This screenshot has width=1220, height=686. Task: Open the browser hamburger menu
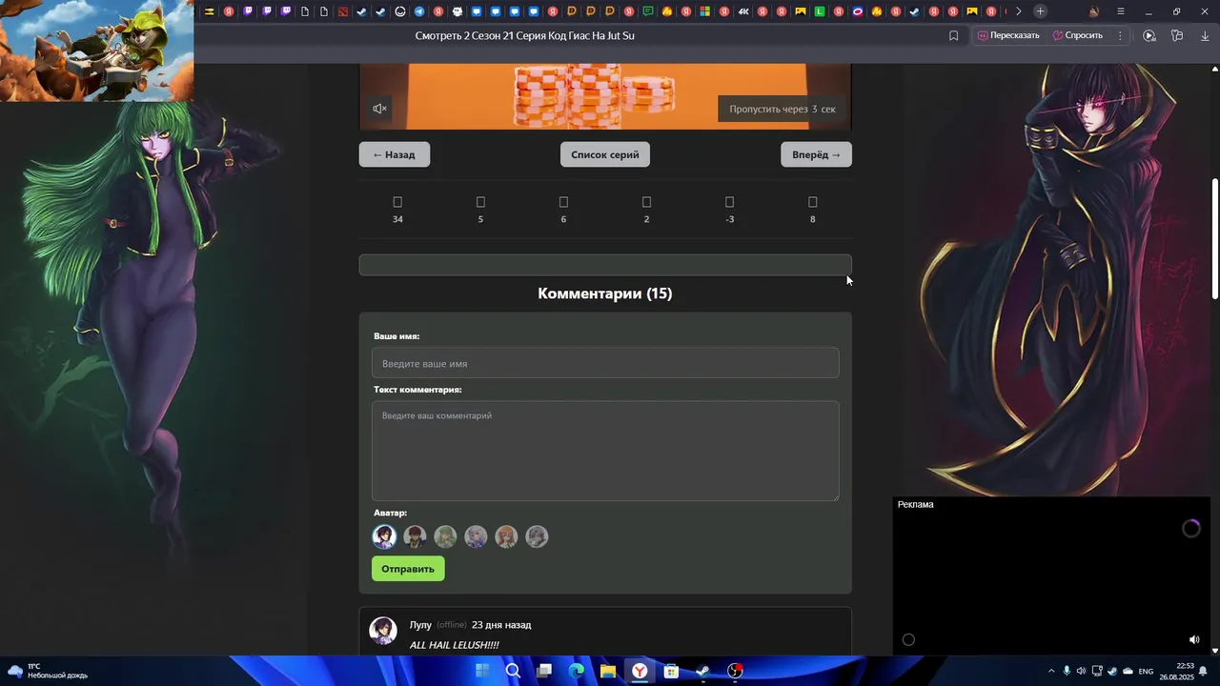(x=1120, y=11)
